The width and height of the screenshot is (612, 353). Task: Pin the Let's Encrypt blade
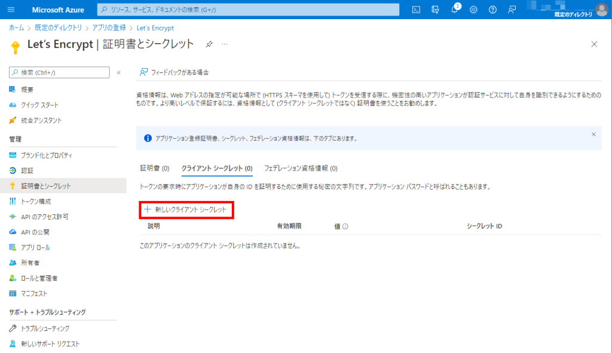209,44
